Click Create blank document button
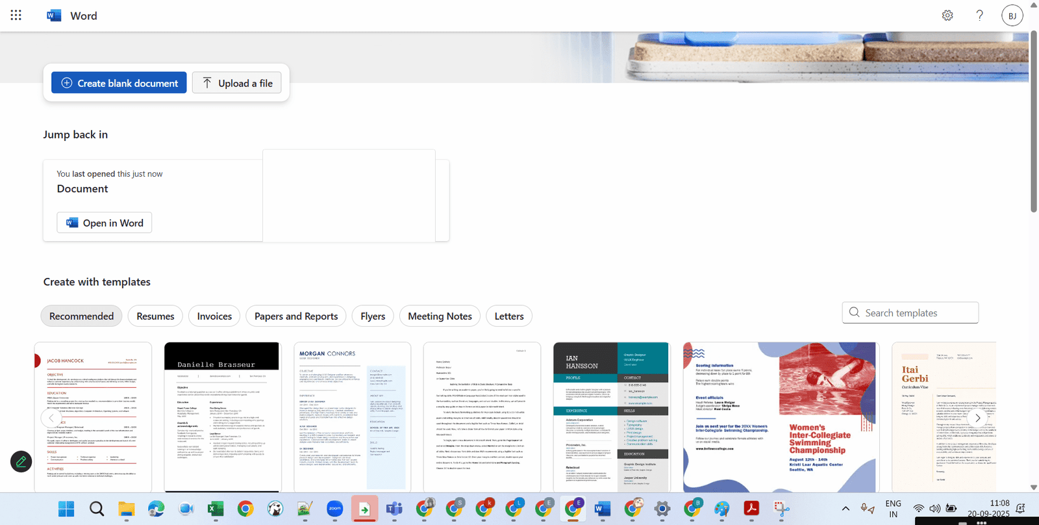Screen dimensions: 1039x525 pyautogui.click(x=119, y=83)
